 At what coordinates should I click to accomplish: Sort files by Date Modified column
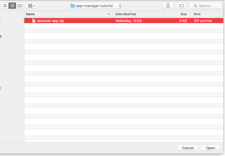point(126,14)
